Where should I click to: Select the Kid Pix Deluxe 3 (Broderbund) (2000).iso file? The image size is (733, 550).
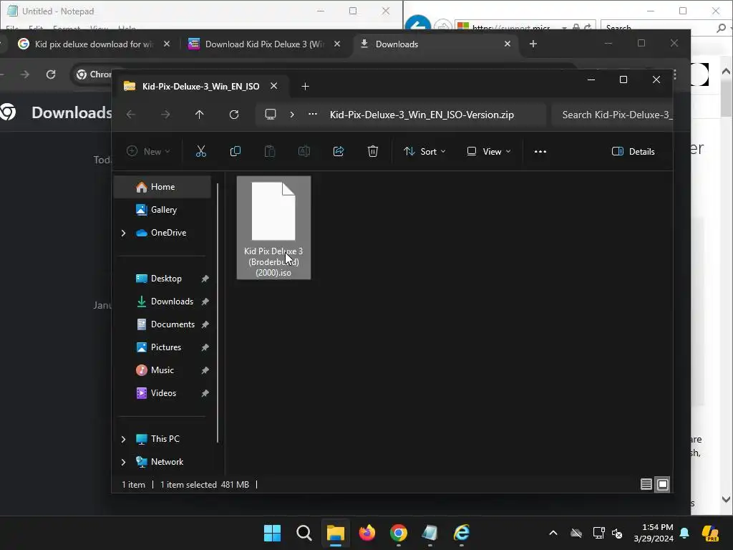[x=273, y=228]
